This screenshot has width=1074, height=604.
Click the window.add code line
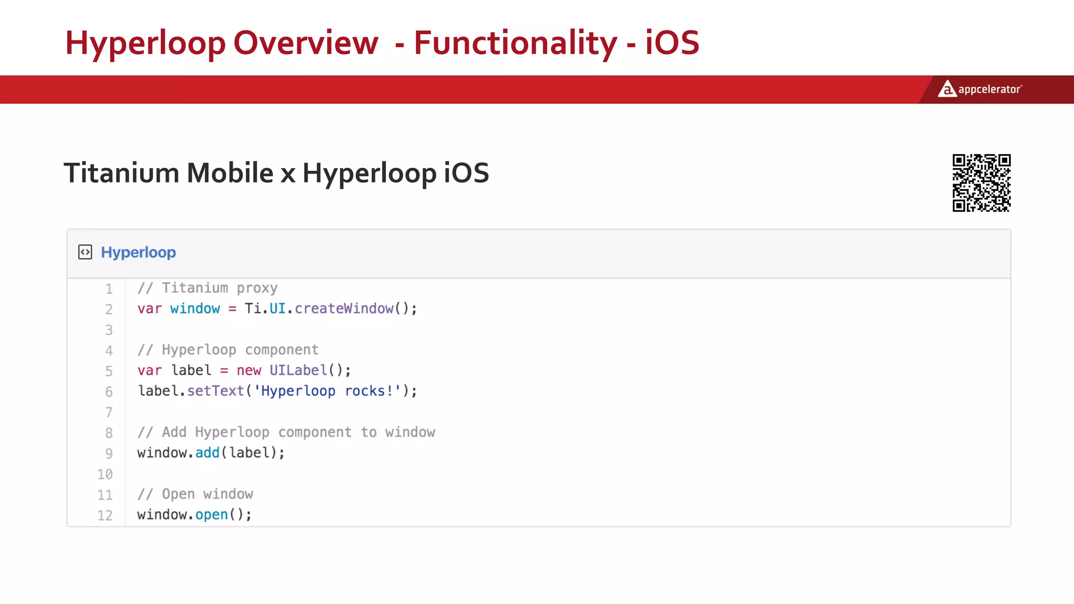pyautogui.click(x=211, y=452)
